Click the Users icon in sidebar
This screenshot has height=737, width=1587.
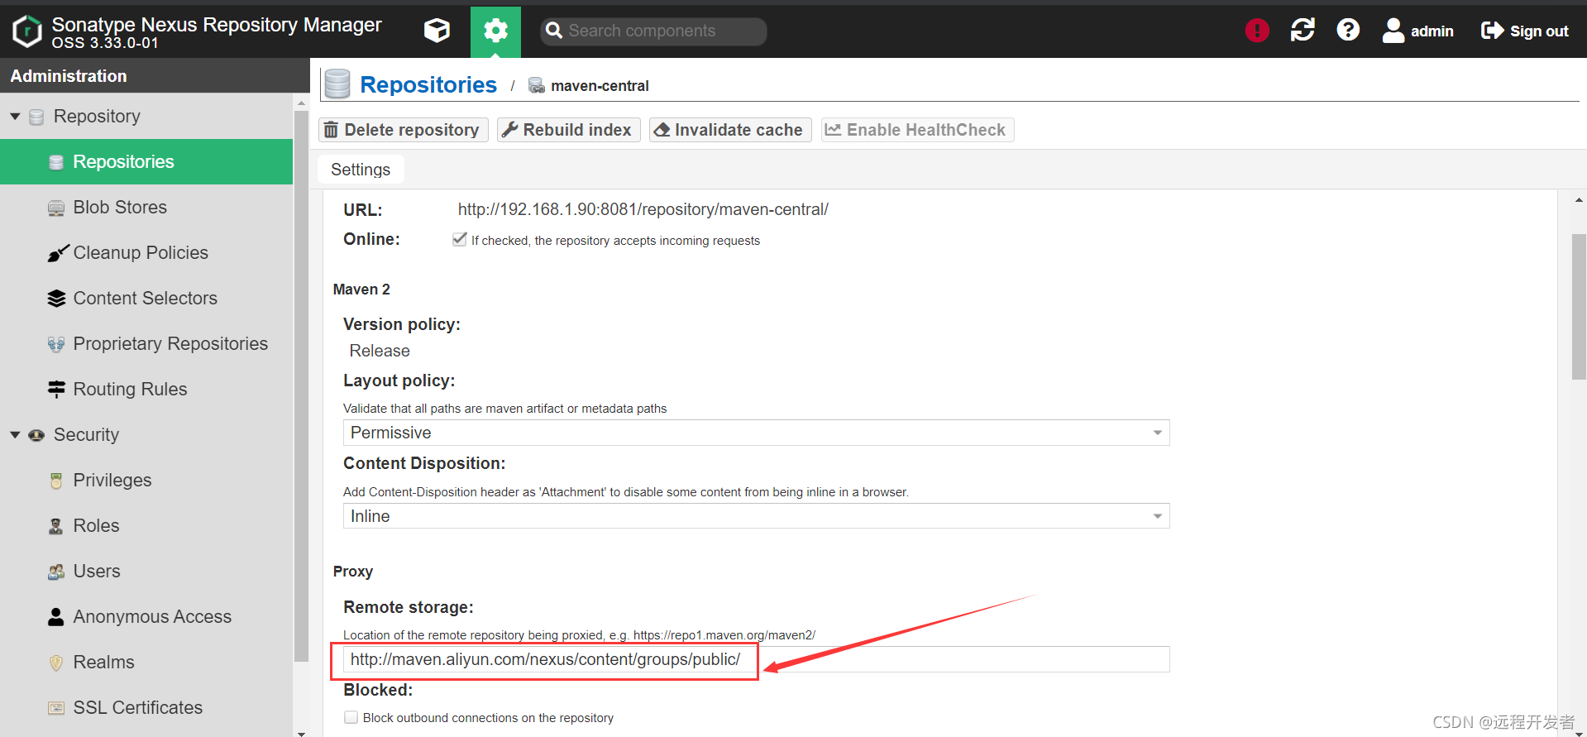tap(56, 572)
